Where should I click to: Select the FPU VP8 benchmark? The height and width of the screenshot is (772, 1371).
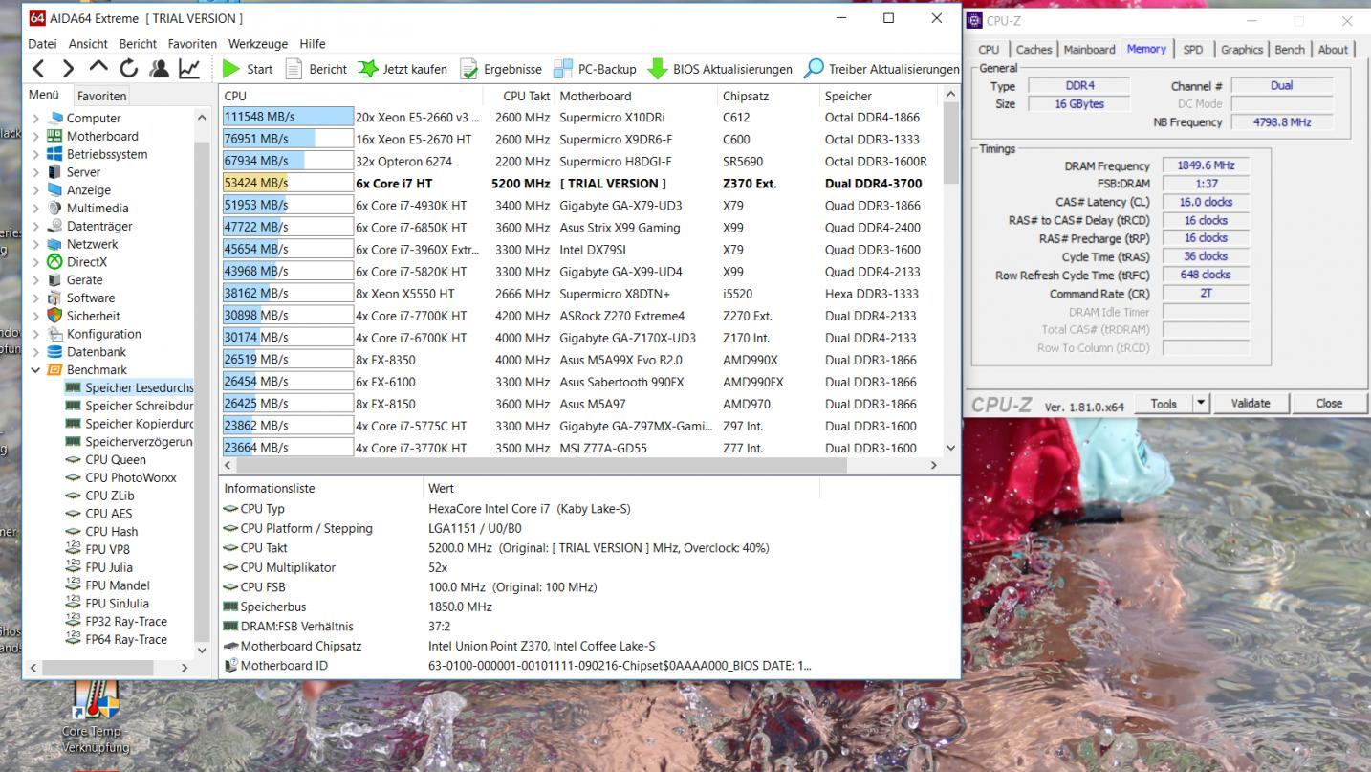[x=107, y=550]
